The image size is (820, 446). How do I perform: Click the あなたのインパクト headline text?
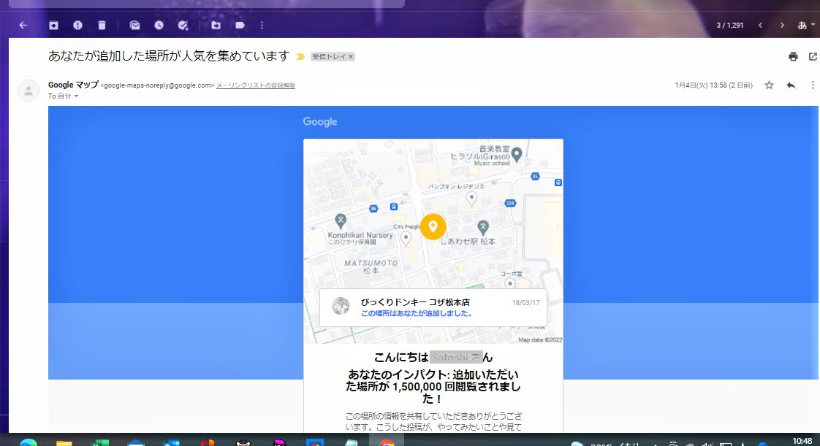(433, 386)
